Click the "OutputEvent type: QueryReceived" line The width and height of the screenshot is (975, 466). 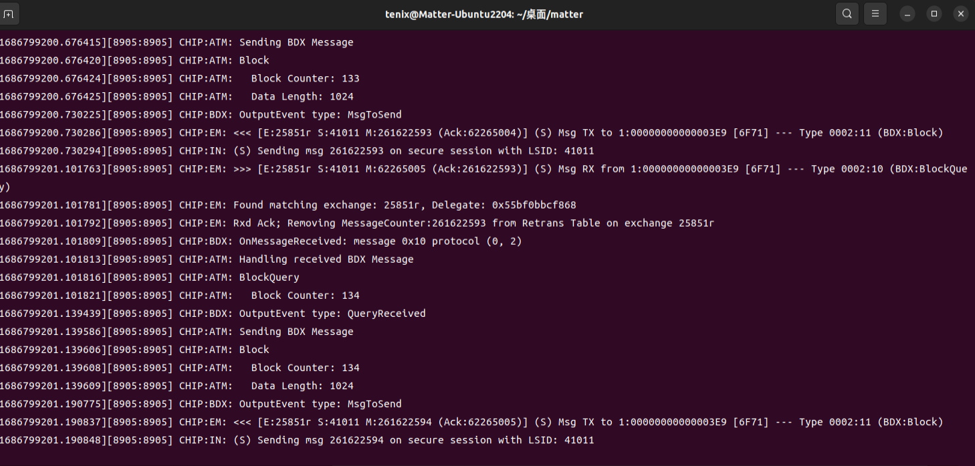coord(332,313)
